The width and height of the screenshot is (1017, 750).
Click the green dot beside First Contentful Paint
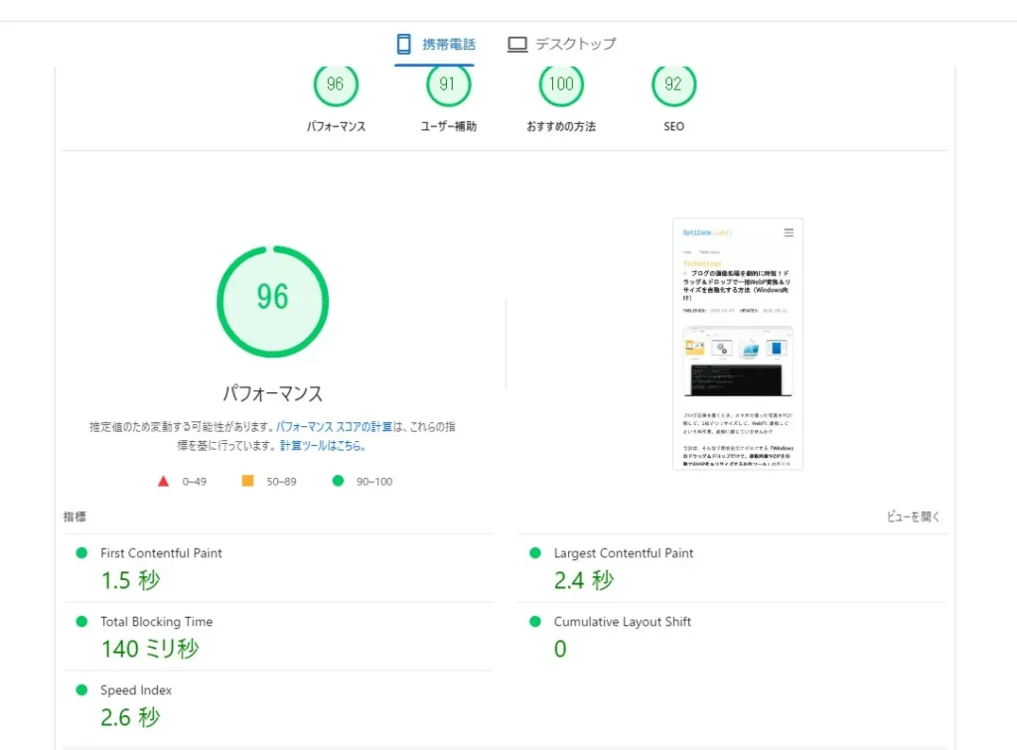click(x=83, y=553)
